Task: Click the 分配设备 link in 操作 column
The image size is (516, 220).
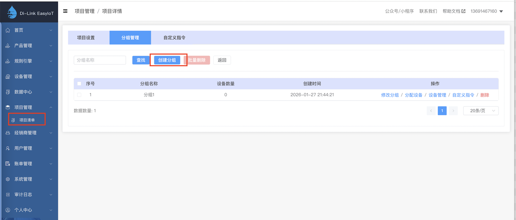Action: (413, 95)
